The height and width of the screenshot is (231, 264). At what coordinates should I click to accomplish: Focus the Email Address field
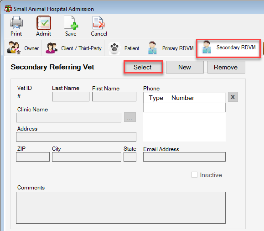point(184,157)
